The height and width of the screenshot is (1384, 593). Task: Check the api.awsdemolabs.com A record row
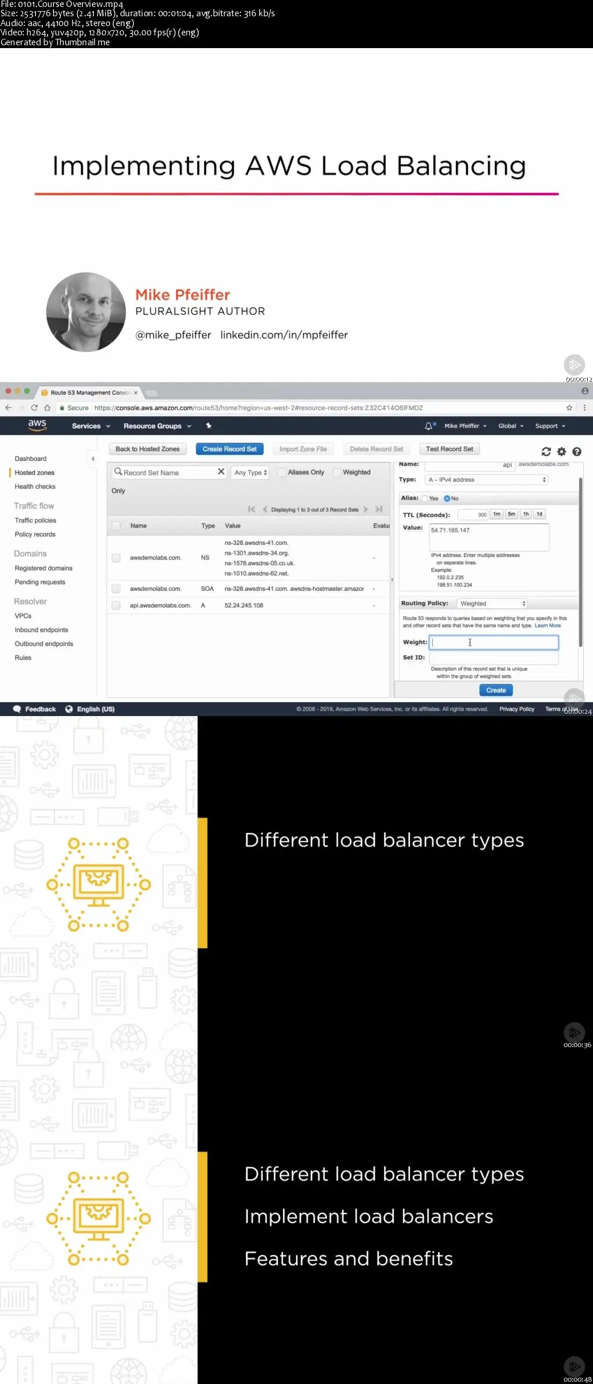116,605
